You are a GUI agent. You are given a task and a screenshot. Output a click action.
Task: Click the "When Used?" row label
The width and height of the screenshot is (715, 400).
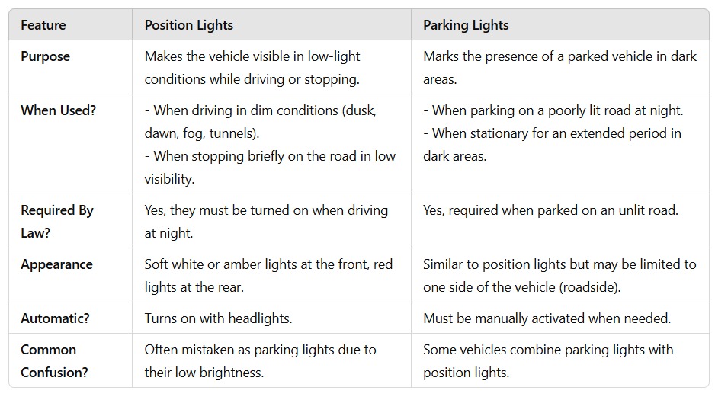(x=58, y=110)
